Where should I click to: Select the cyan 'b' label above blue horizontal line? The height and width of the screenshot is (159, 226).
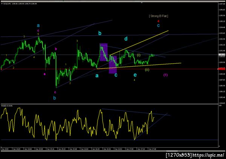click(x=100, y=33)
